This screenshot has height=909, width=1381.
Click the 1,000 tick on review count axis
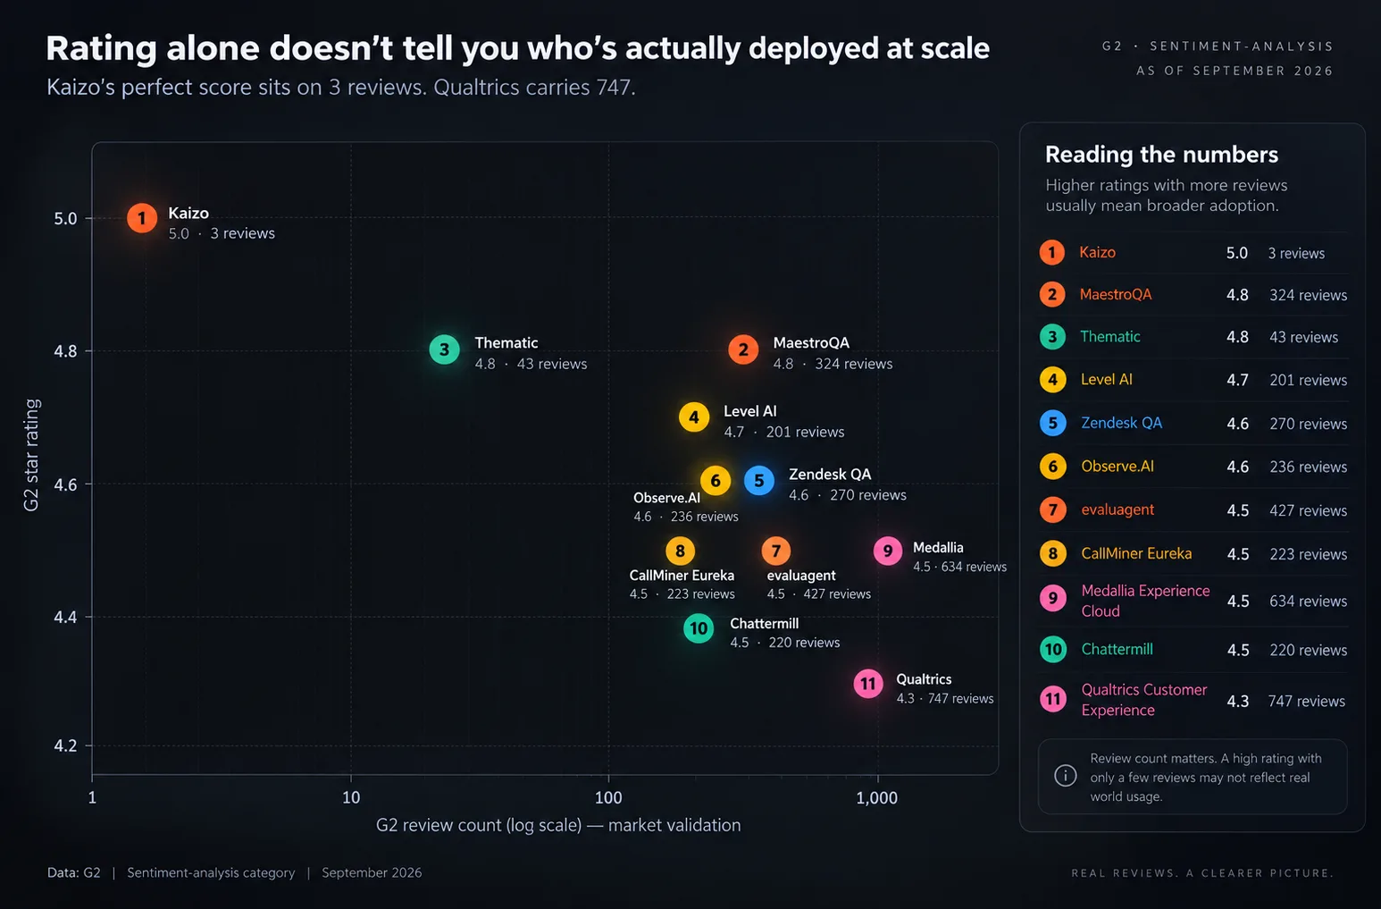(876, 798)
